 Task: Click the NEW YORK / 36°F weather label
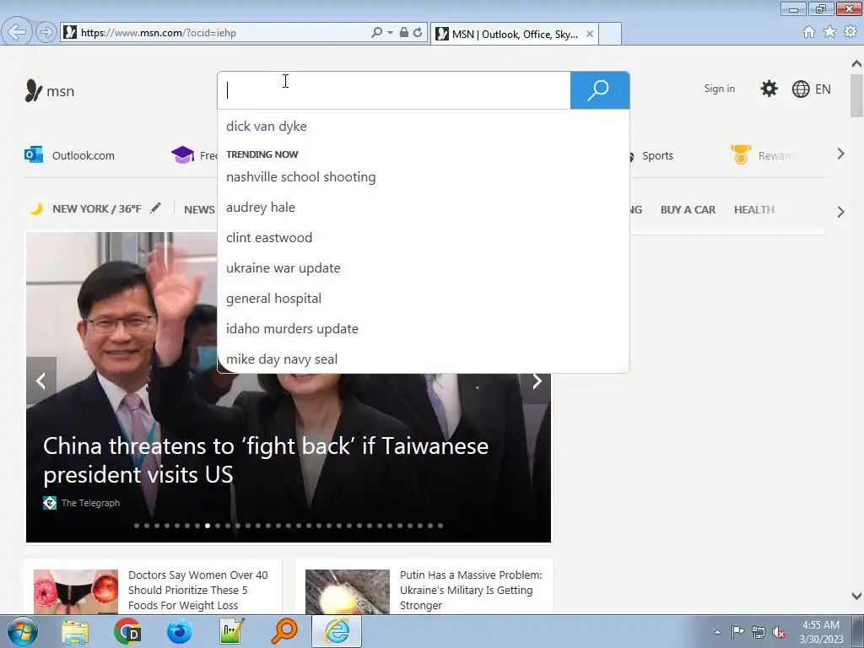point(97,209)
